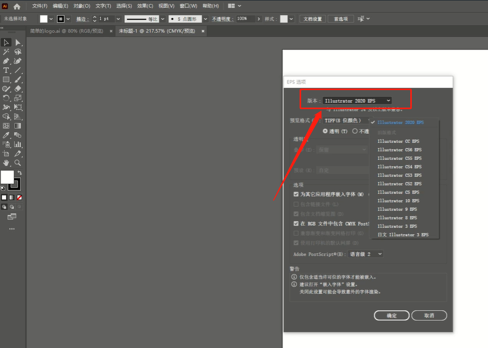Open the 效果(C) menu
This screenshot has width=488, height=348.
coord(145,6)
